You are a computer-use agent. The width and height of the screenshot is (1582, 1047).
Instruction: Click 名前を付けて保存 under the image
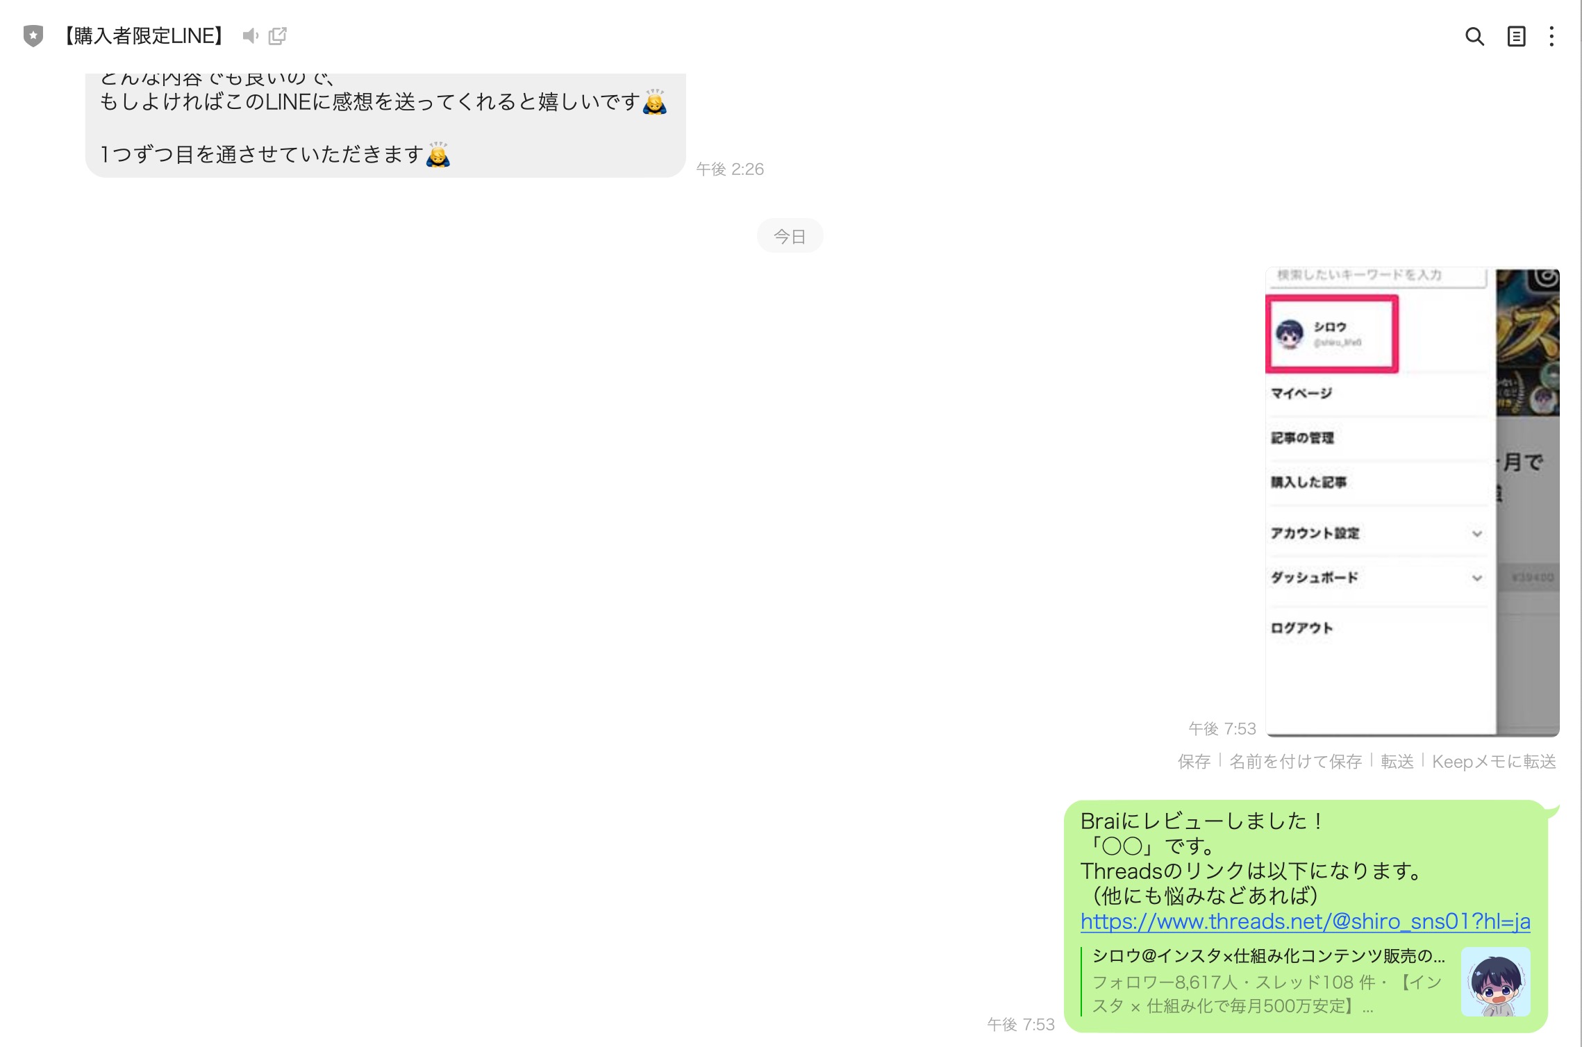(x=1295, y=762)
